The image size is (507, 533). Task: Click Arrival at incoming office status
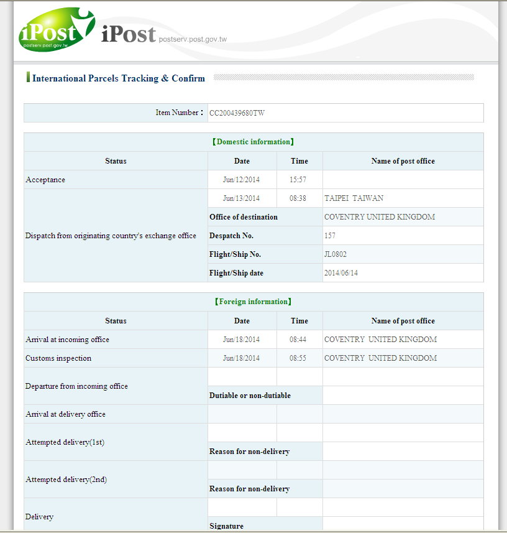click(67, 340)
